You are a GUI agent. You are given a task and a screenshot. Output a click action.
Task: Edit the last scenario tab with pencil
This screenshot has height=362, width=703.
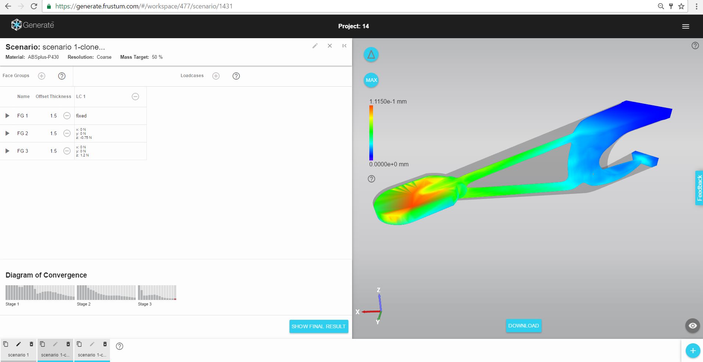92,344
